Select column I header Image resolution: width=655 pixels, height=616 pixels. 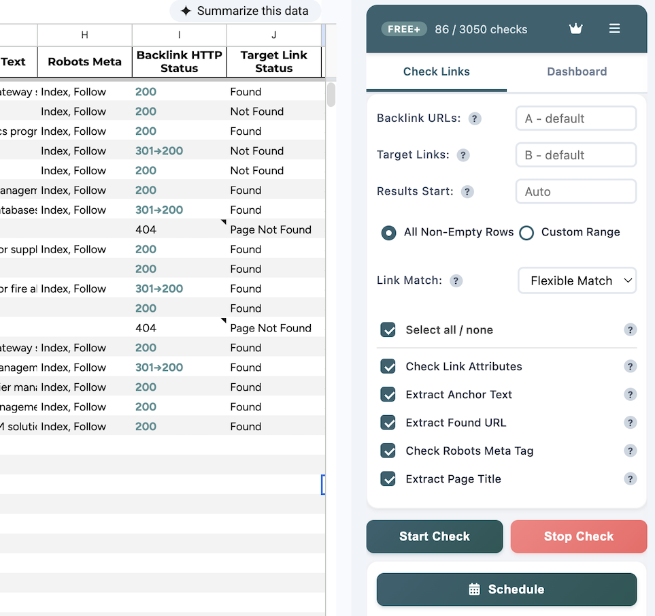pyautogui.click(x=179, y=35)
